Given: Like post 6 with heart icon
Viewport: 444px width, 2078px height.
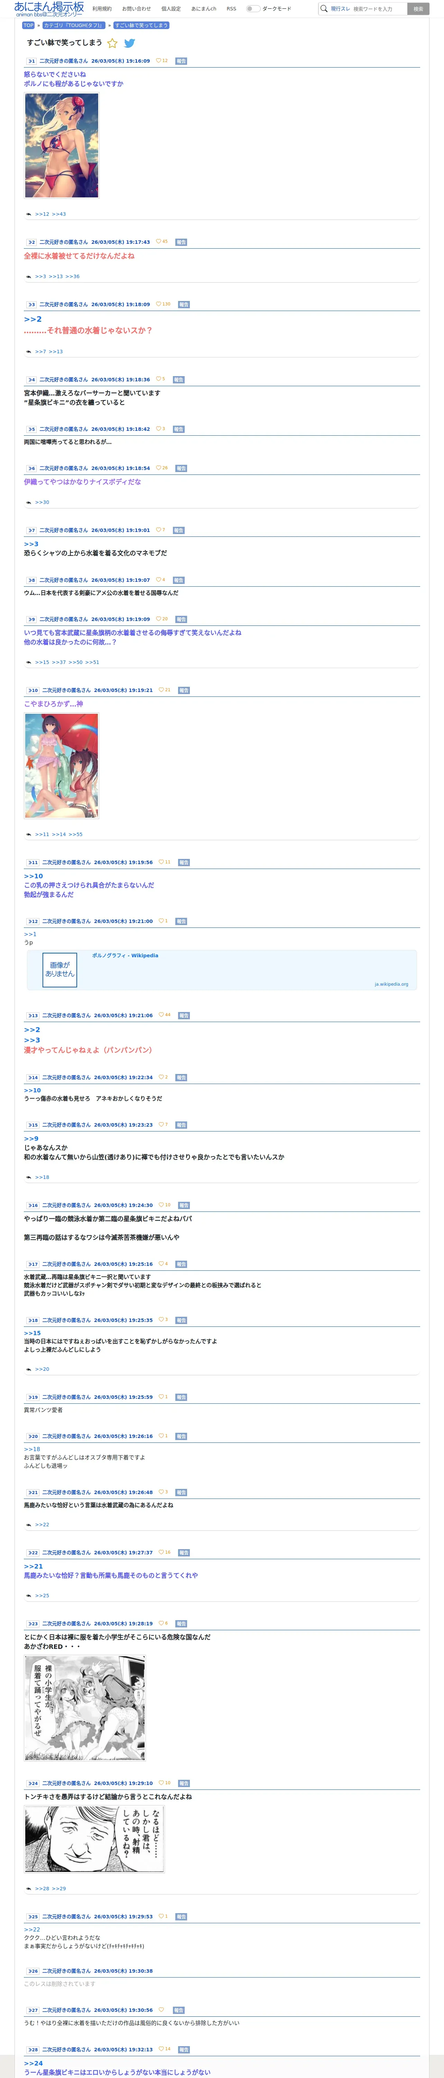Looking at the screenshot, I should click(159, 468).
